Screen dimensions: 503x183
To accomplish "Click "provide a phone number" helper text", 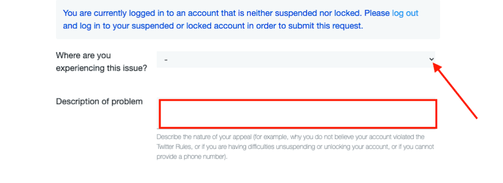I will point(191,157).
